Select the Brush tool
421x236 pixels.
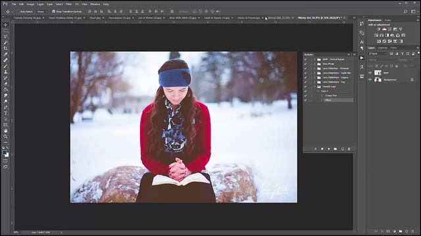(5, 66)
